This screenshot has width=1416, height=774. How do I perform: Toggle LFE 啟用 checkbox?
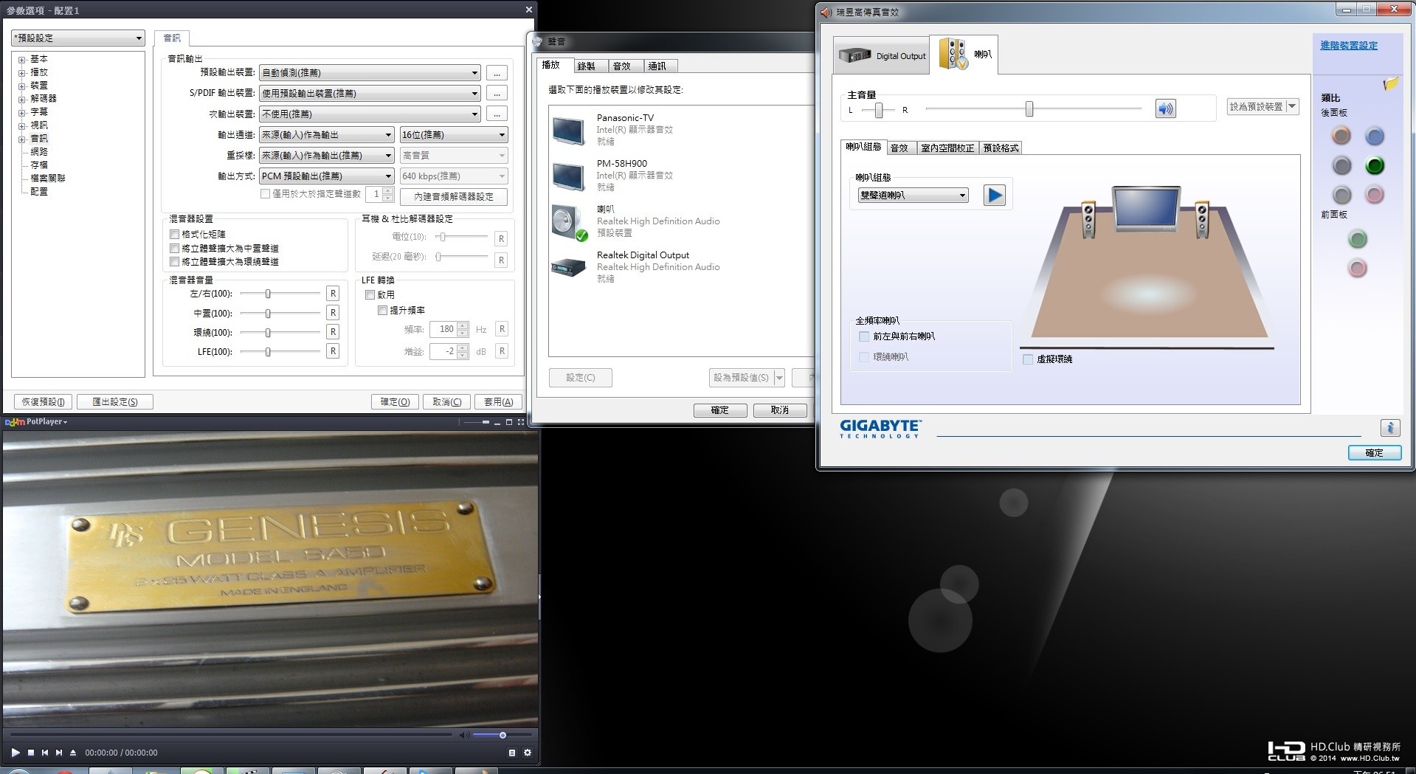(370, 294)
